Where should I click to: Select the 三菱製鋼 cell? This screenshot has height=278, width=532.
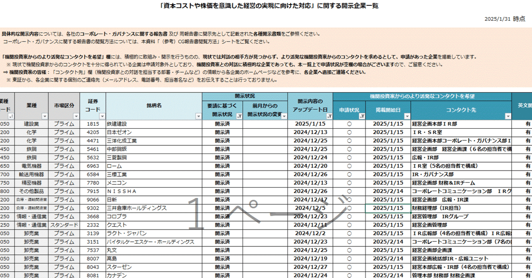154,158
